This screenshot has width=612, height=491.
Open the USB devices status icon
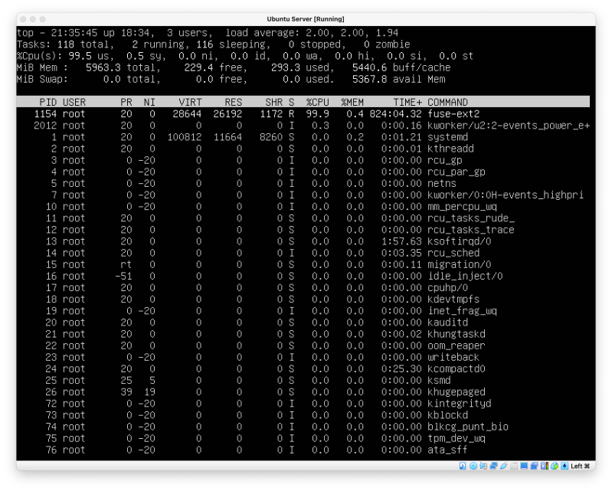click(x=504, y=466)
